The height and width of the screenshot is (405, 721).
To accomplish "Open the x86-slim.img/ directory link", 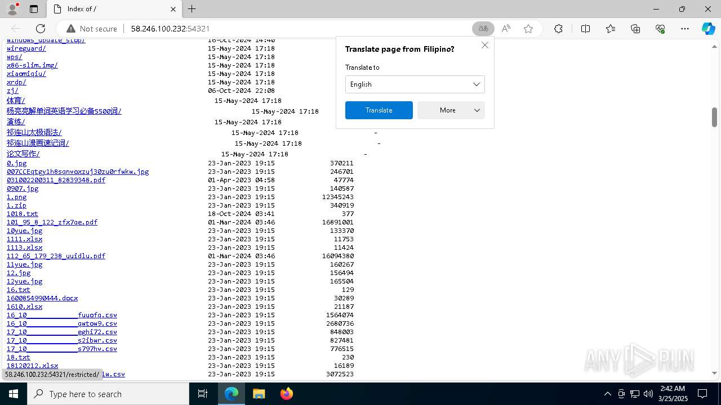I will tap(32, 65).
